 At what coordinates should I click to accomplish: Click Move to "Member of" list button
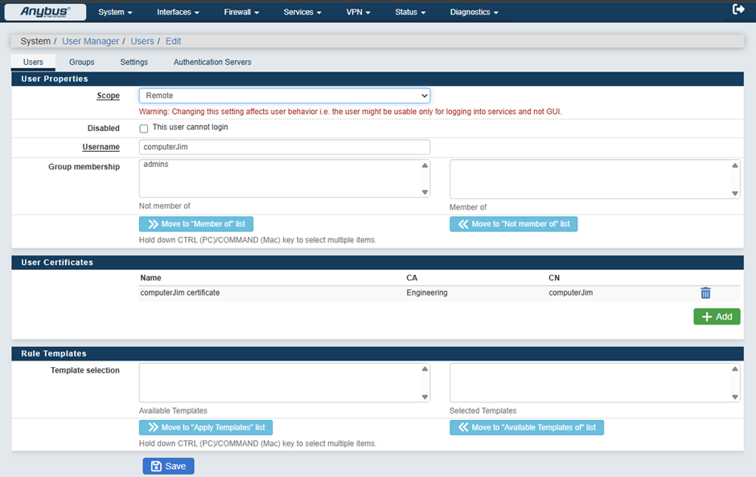pos(196,224)
